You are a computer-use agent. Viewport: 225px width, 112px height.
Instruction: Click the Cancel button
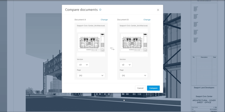click(x=140, y=88)
